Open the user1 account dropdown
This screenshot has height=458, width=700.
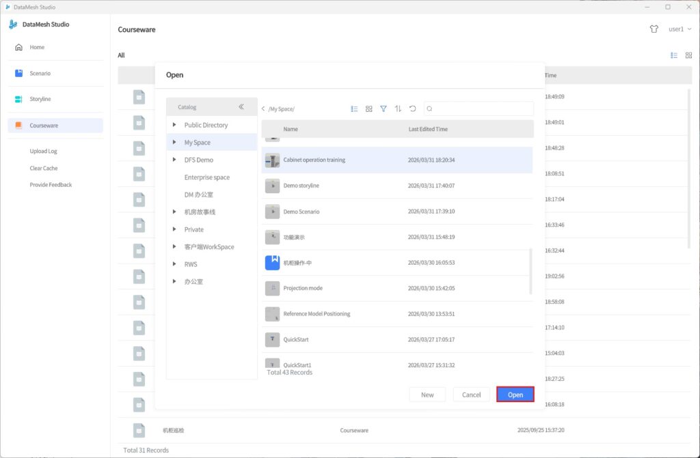[679, 29]
